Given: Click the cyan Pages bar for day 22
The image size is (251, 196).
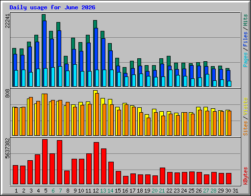Looking at the screenshot, I should click(171, 78).
